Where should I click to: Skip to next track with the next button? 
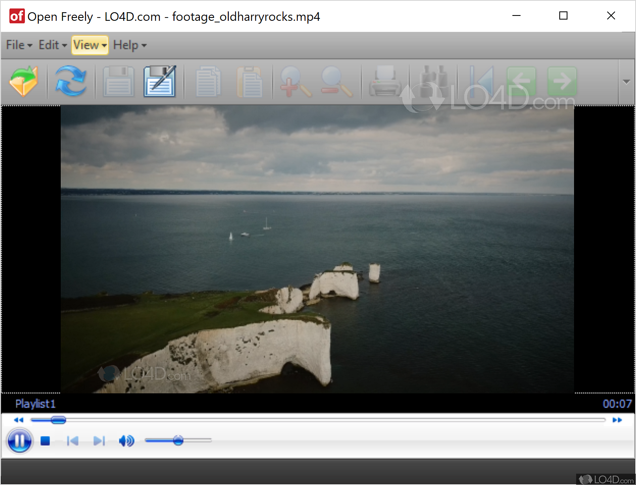(99, 441)
